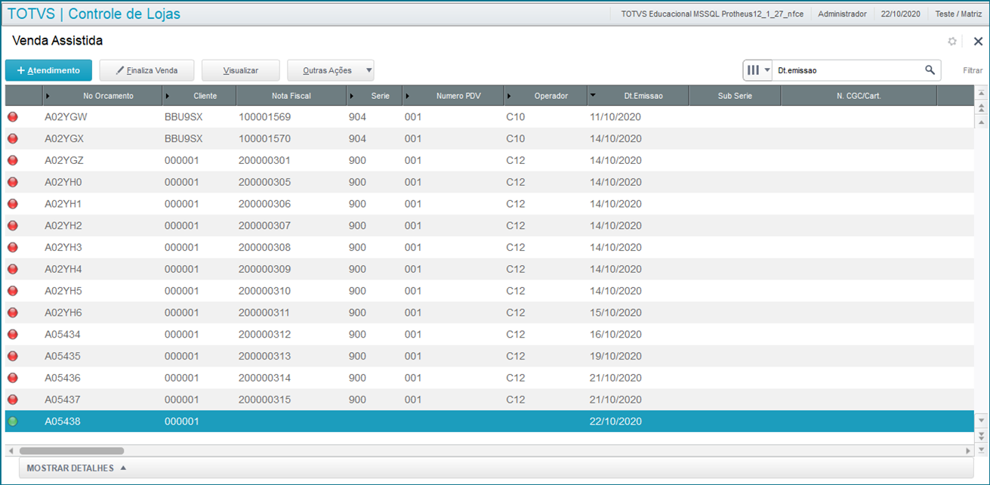The height and width of the screenshot is (485, 990).
Task: Focus the Dt.emissao search field
Action: pos(847,70)
